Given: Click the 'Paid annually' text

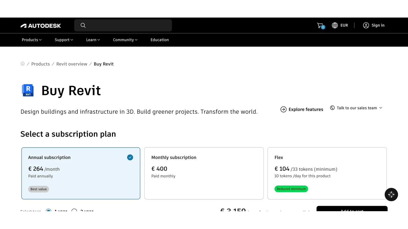Looking at the screenshot, I should point(41,176).
